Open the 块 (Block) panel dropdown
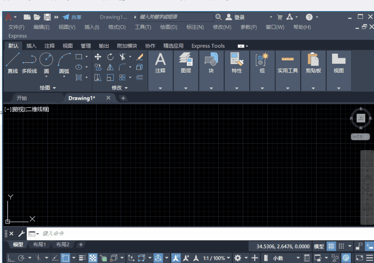Image resolution: width=374 pixels, height=263 pixels. pyautogui.click(x=211, y=88)
